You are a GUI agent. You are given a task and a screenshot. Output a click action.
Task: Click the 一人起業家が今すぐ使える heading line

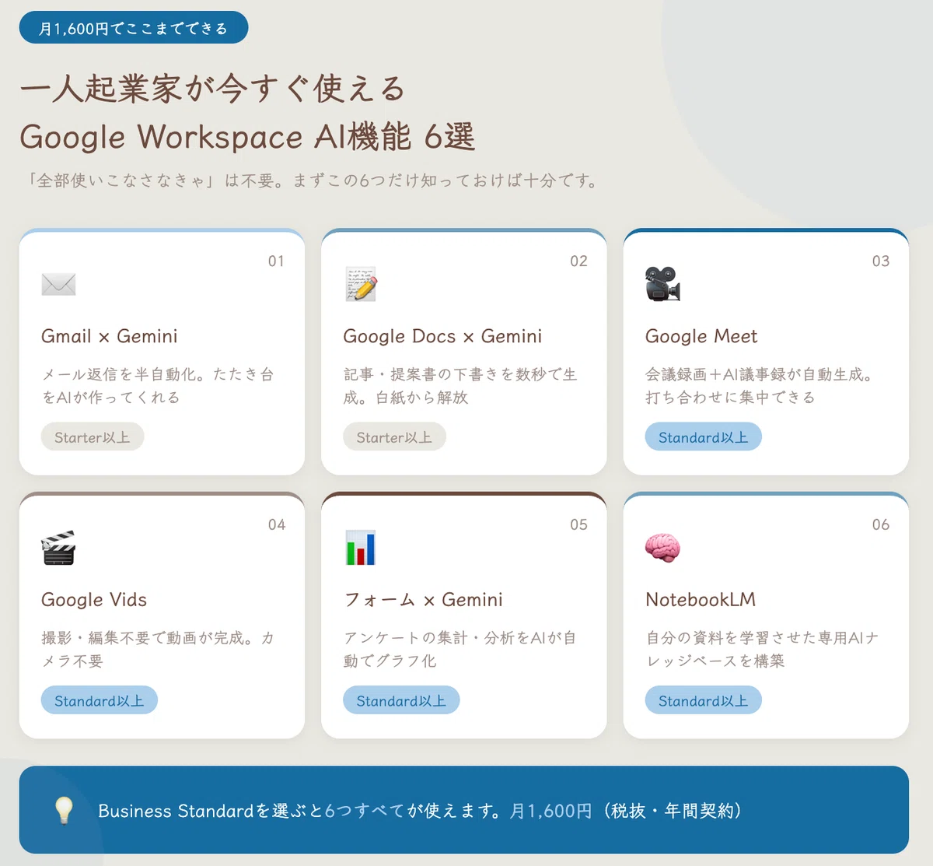[213, 89]
